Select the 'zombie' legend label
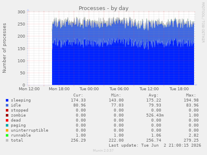This screenshot has height=155, width=207. [x=18, y=115]
